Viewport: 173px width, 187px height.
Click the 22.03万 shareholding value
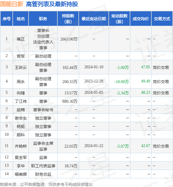(71, 146)
